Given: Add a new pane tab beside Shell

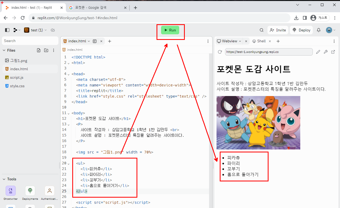Looking at the screenshot, I should tap(278, 41).
